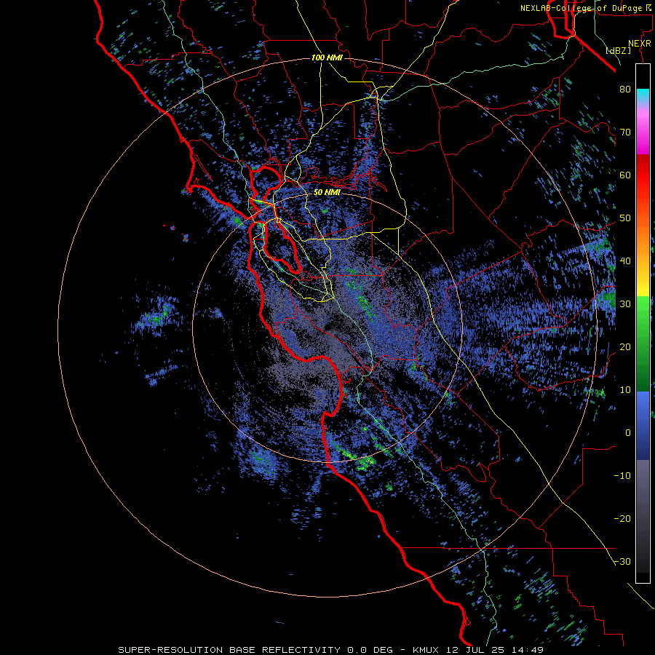Click the "KMUX" station identifier
Image resolution: width=655 pixels, height=655 pixels.
[x=426, y=650]
